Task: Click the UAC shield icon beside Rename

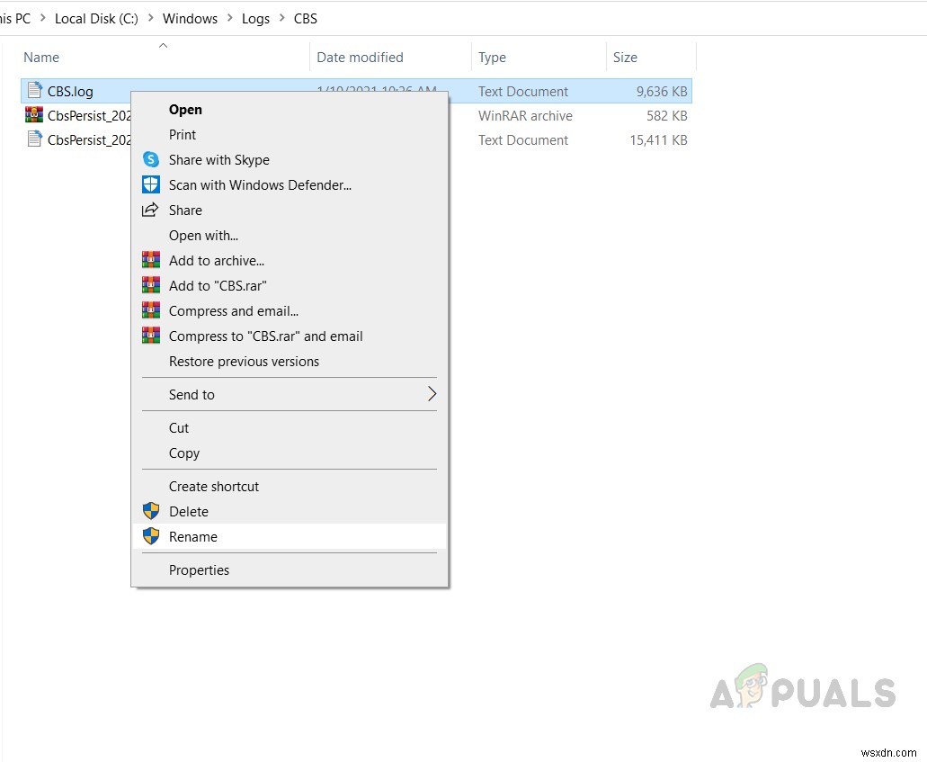Action: tap(151, 536)
